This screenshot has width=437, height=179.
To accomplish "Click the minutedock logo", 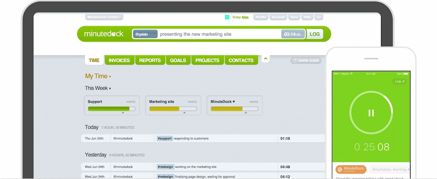I will pos(104,34).
